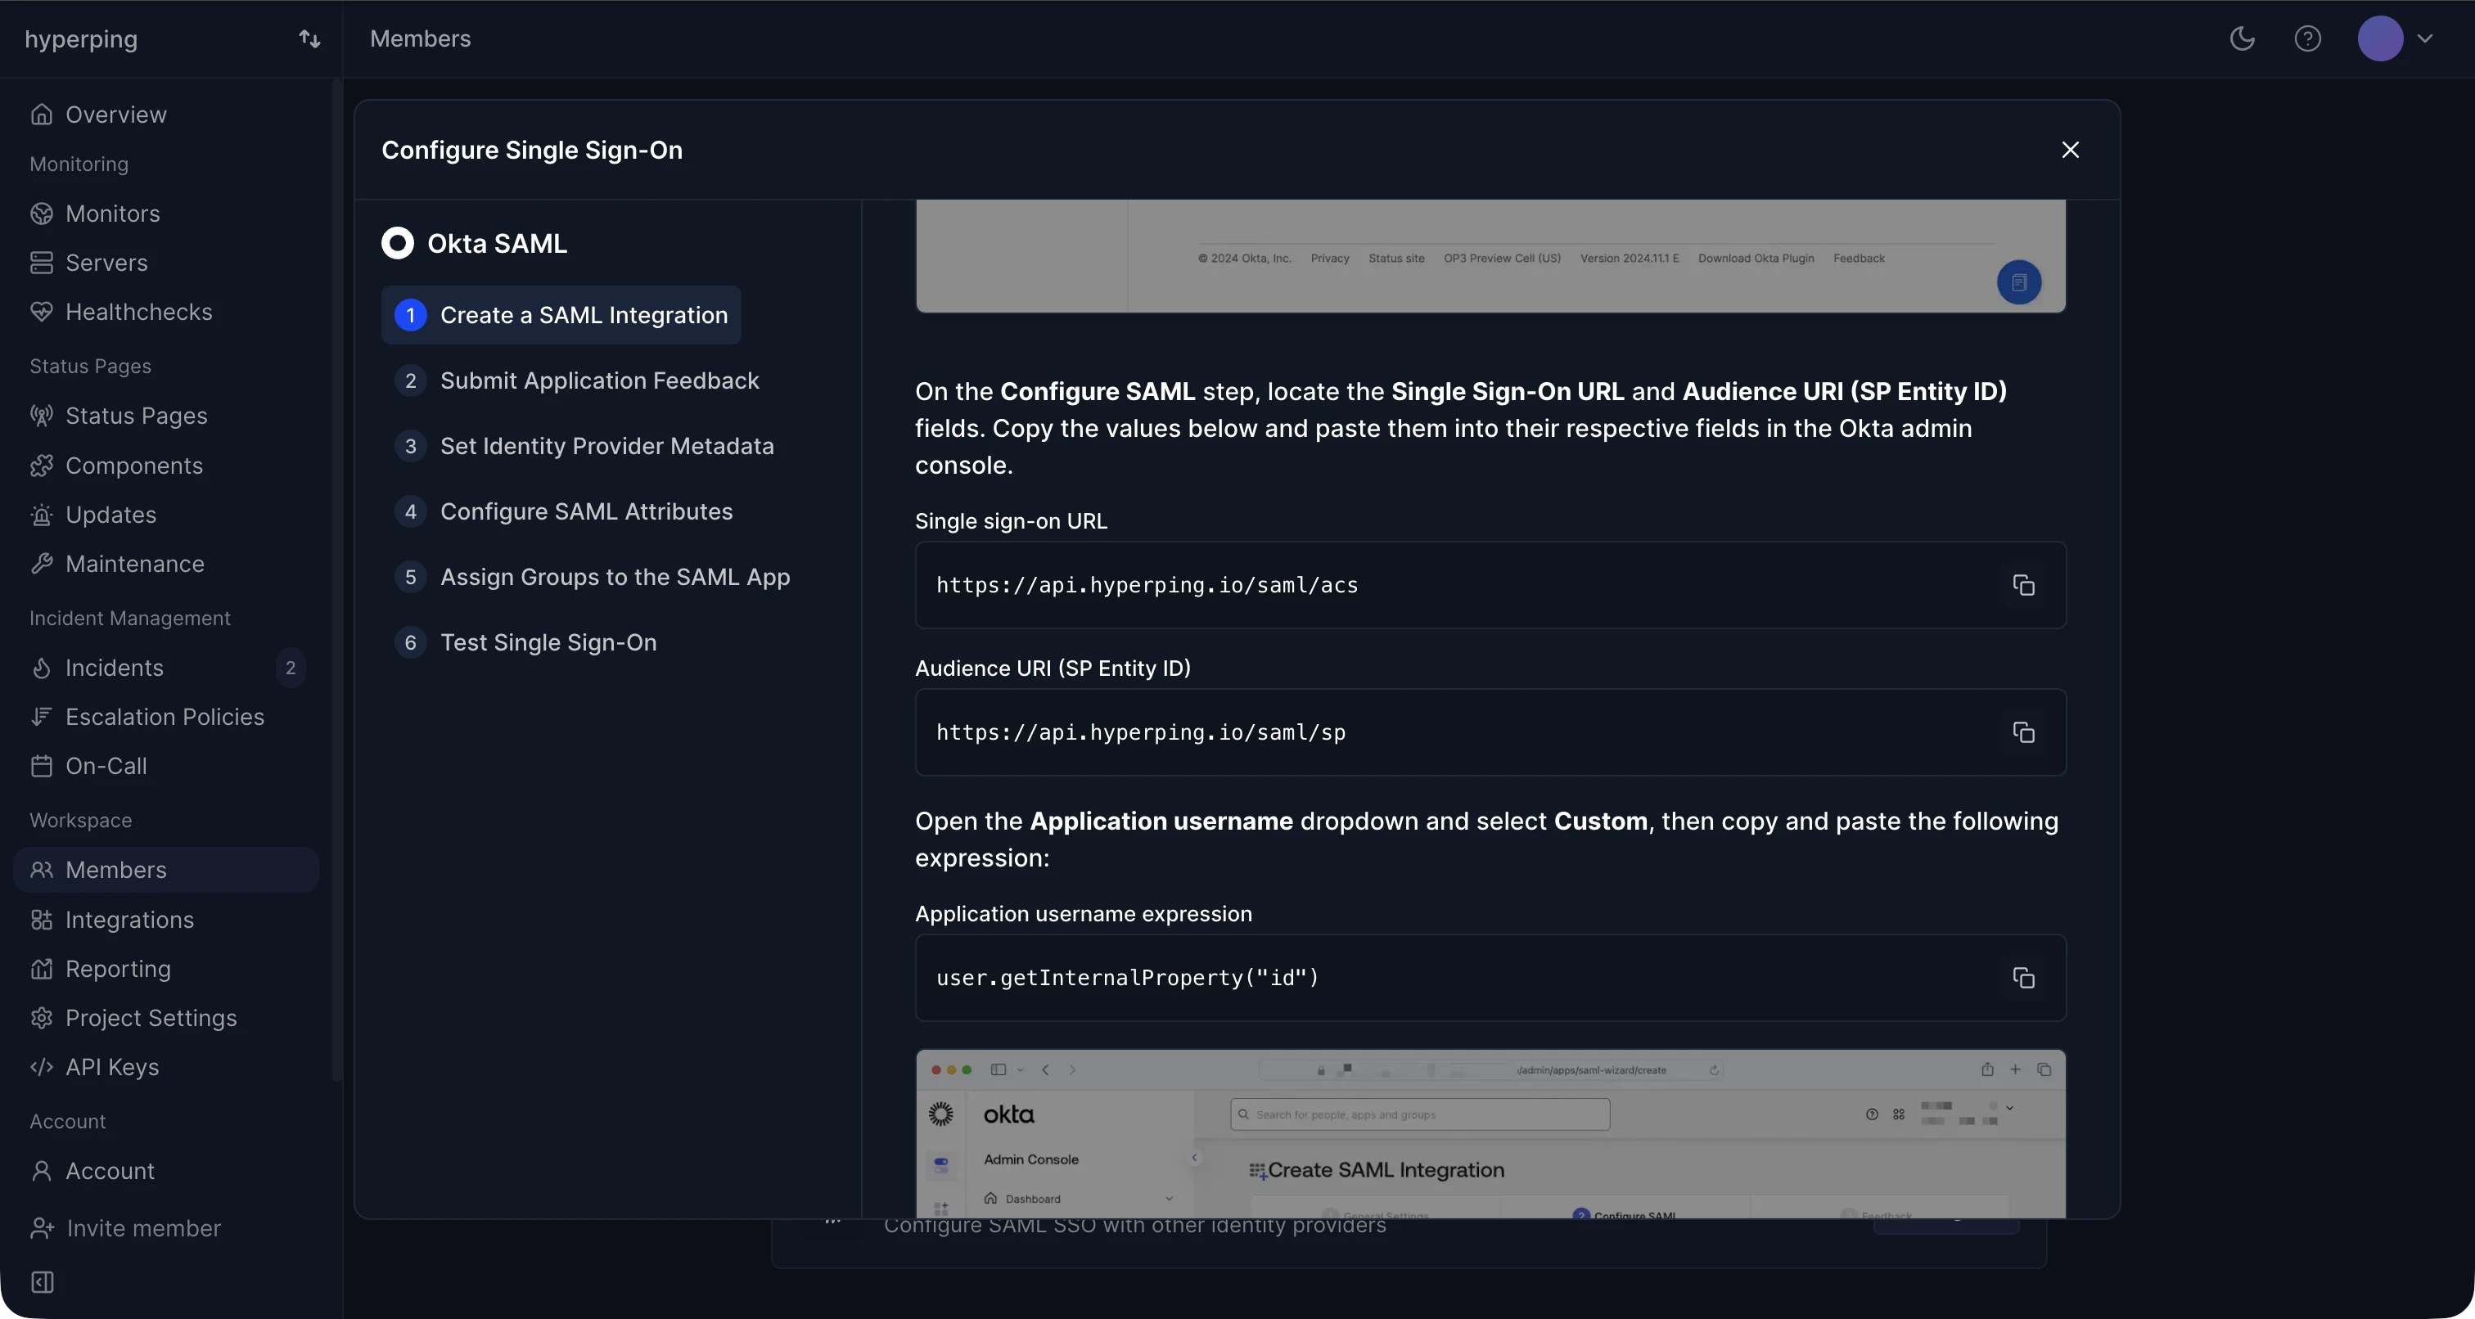This screenshot has height=1319, width=2475.
Task: Go to step 2 Submit Application Feedback
Action: click(x=576, y=380)
